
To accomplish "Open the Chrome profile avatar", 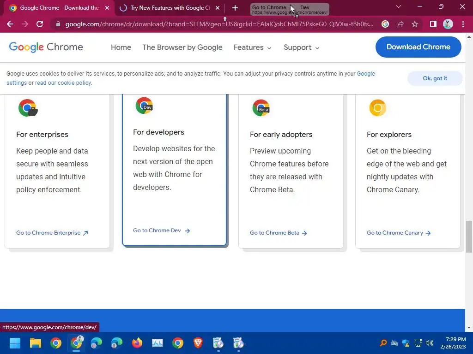I will point(448,24).
